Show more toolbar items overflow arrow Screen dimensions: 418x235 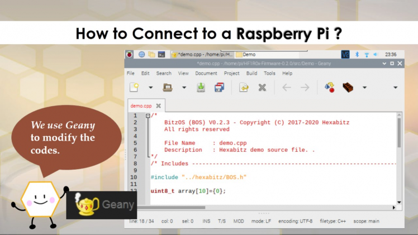pyautogui.click(x=395, y=87)
